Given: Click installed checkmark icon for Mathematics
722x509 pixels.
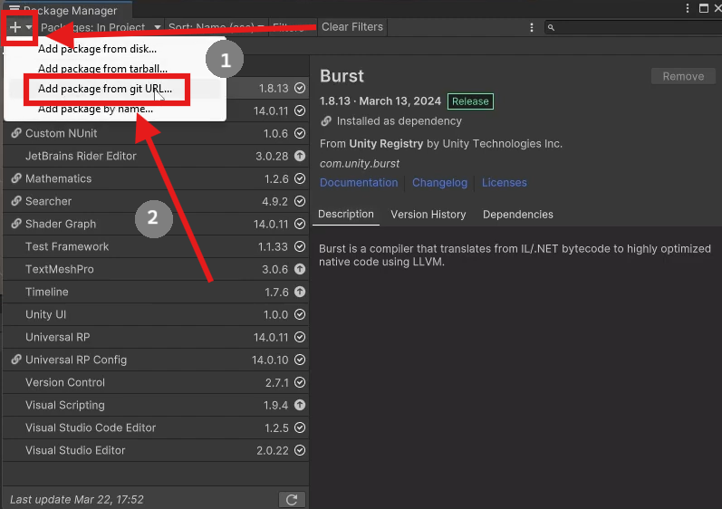Looking at the screenshot, I should [x=300, y=178].
